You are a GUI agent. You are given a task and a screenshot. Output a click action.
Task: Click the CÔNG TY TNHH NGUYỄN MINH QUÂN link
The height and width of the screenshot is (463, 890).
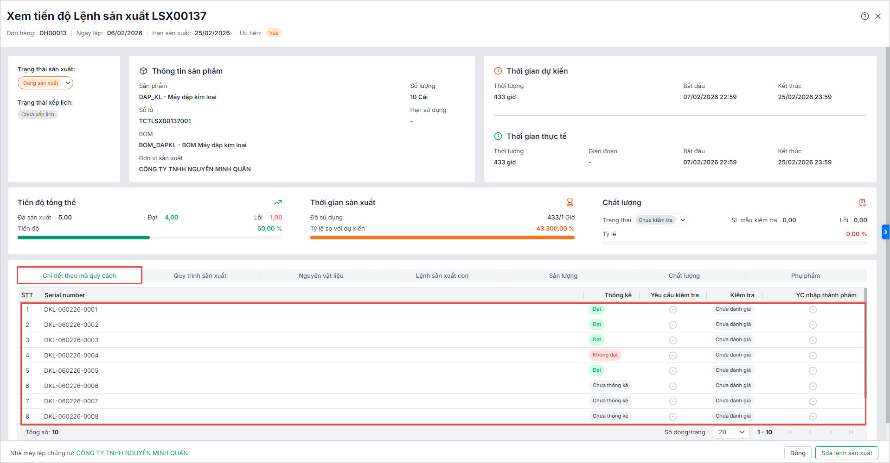[132, 453]
